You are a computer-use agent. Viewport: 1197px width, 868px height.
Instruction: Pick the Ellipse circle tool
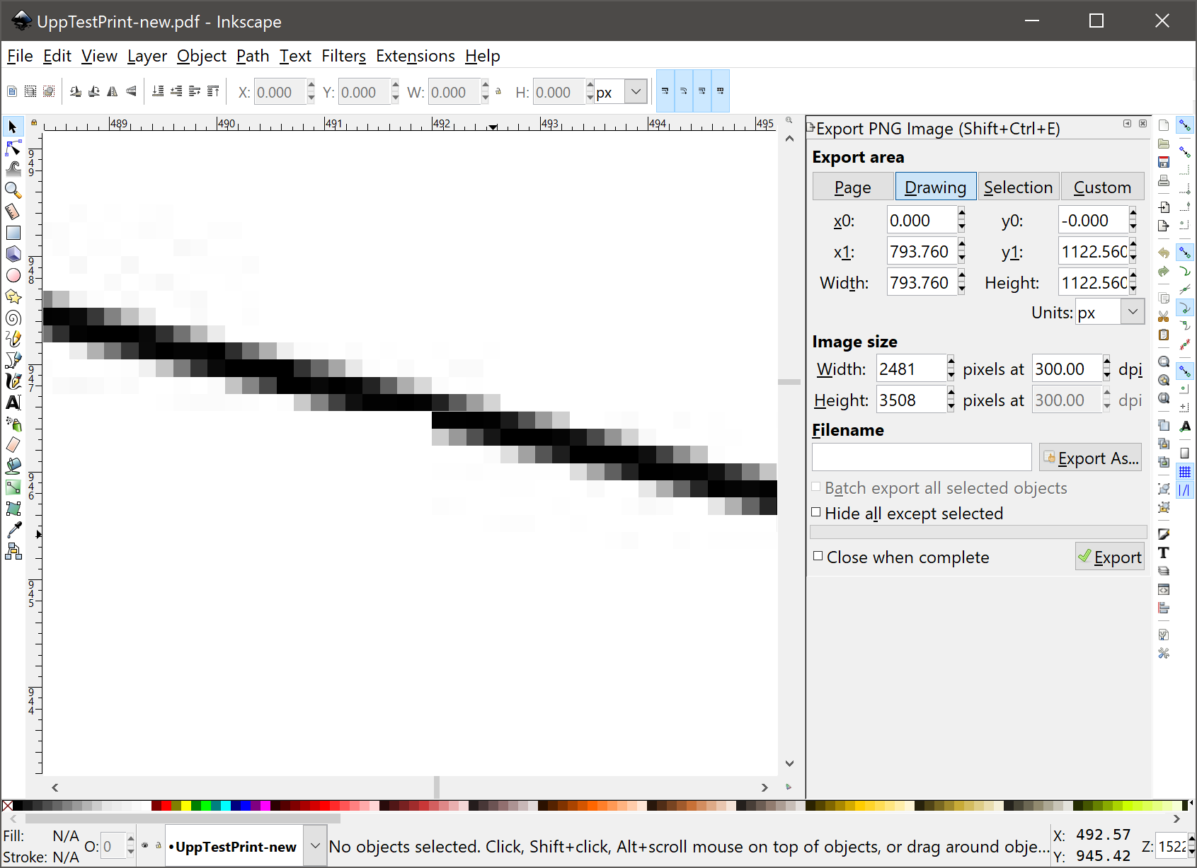click(x=13, y=275)
